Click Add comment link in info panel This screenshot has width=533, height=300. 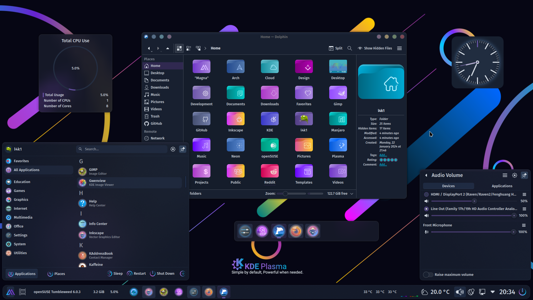pyautogui.click(x=383, y=165)
